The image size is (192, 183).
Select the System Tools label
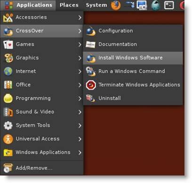(33, 125)
